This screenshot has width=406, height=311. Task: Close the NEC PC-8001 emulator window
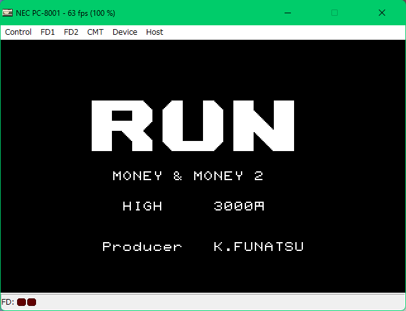coord(382,13)
